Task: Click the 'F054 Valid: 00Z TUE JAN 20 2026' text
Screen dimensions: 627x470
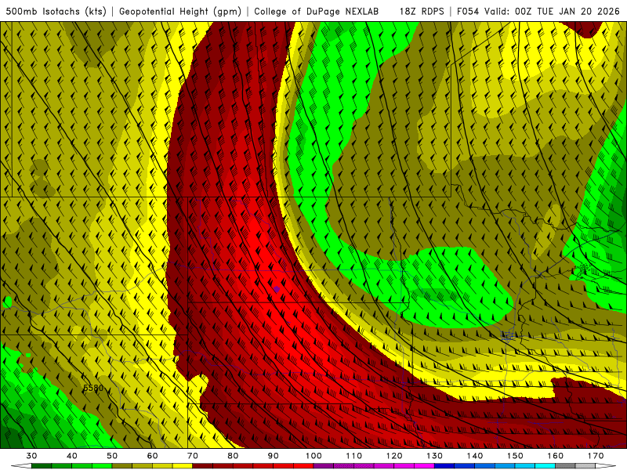Action: tap(538, 11)
